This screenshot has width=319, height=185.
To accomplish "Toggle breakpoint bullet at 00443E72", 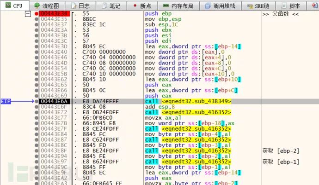I will point(37,112).
